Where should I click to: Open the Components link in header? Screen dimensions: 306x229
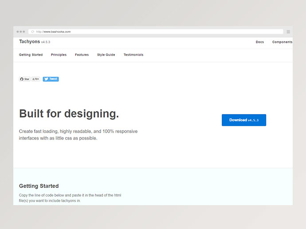click(x=282, y=42)
